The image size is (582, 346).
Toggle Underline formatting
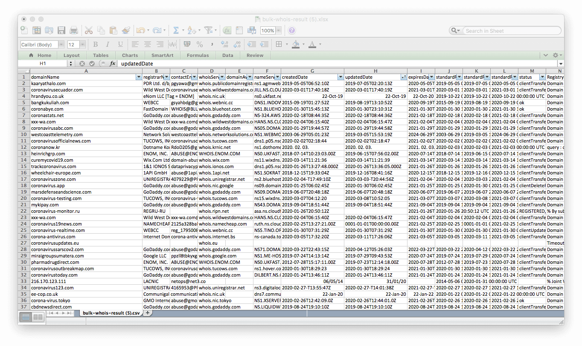coord(120,44)
